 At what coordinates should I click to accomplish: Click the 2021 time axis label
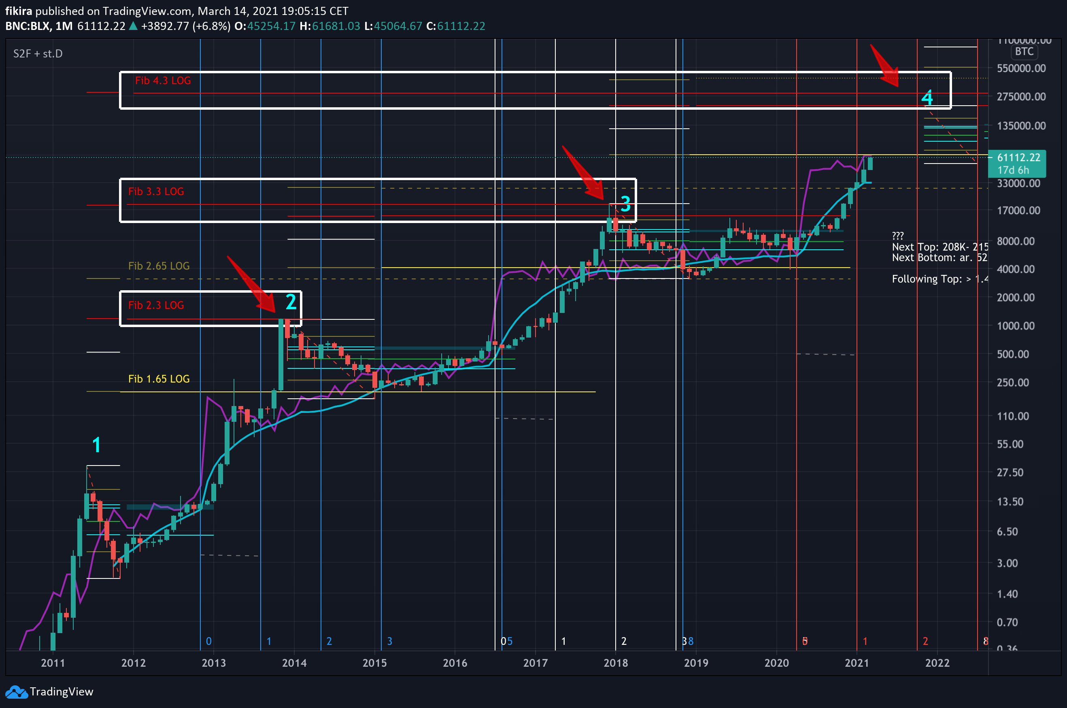coord(857,663)
